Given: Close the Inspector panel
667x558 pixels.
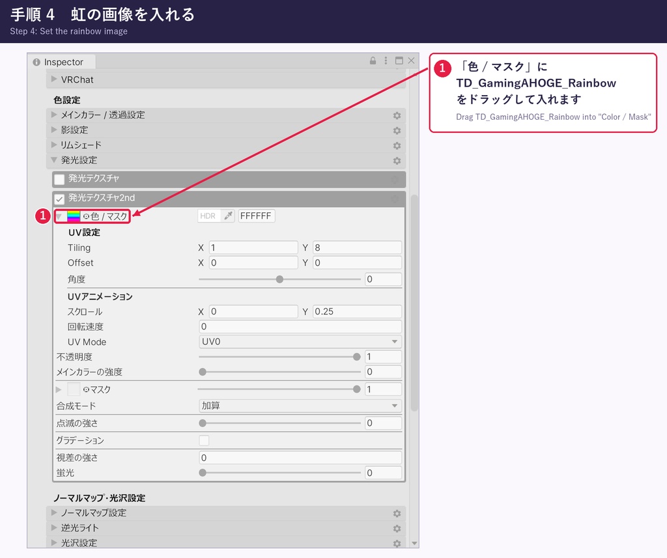Looking at the screenshot, I should coord(412,61).
